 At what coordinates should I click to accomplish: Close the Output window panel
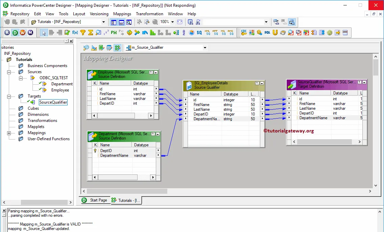pos(4,211)
